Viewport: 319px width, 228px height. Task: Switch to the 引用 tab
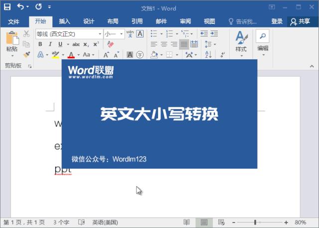(x=137, y=21)
